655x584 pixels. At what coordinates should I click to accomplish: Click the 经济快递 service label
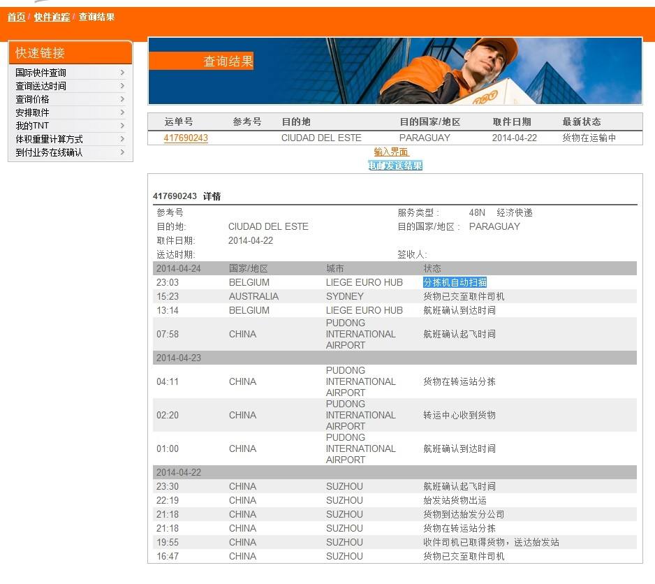pyautogui.click(x=515, y=213)
